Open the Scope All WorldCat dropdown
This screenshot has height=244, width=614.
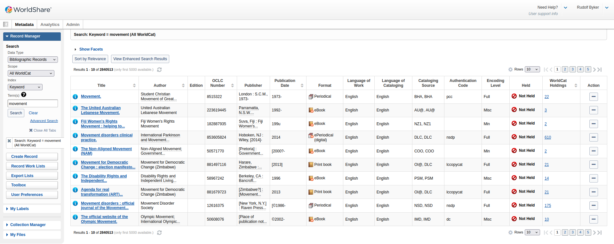[31, 73]
